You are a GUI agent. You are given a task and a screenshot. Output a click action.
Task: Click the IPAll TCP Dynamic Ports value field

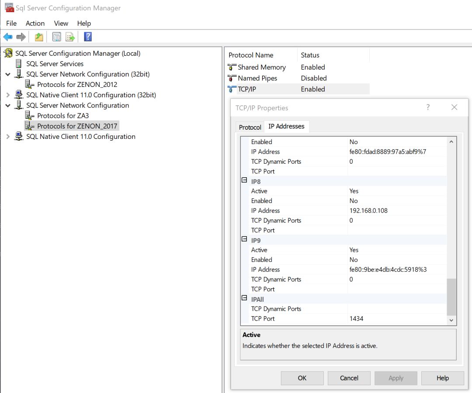pyautogui.click(x=397, y=309)
